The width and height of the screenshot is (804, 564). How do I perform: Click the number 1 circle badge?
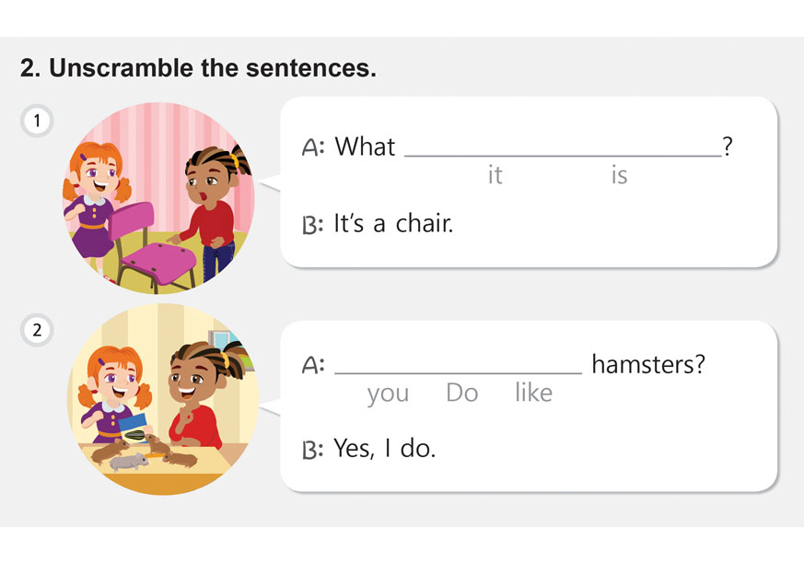[x=37, y=121]
